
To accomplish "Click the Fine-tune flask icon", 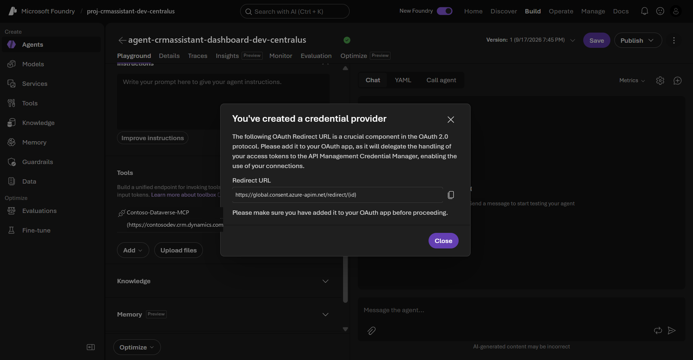I will click(x=12, y=230).
